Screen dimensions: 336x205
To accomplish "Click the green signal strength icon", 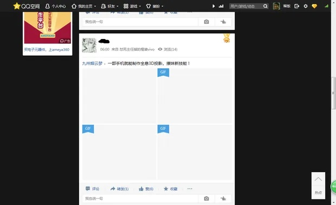I will click(x=326, y=6).
